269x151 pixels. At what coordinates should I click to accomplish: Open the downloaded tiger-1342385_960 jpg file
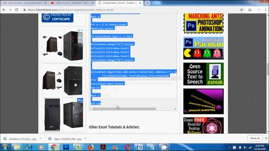click(65, 139)
